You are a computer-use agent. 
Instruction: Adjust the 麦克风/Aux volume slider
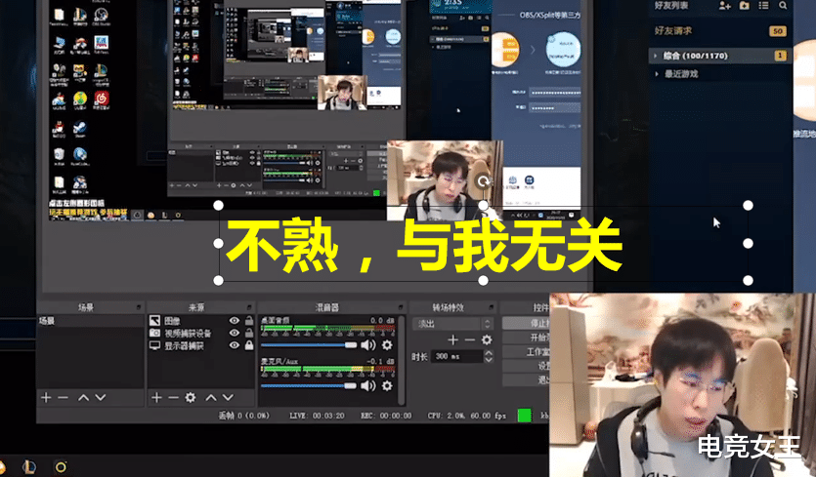[x=309, y=385]
